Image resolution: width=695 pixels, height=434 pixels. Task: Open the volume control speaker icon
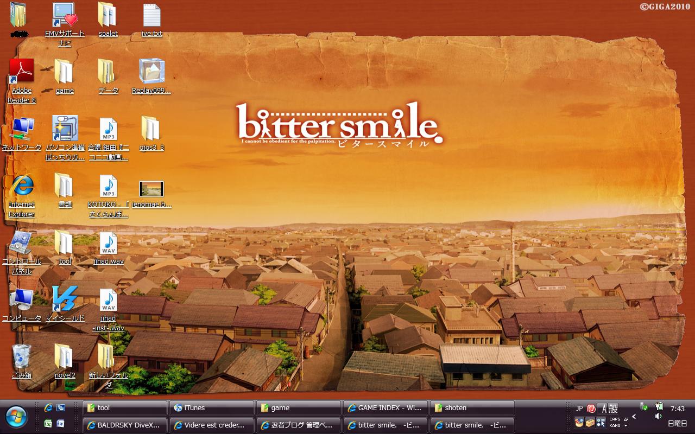tap(659, 416)
